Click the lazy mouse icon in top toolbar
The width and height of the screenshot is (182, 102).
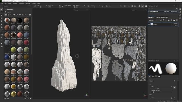[88, 6]
